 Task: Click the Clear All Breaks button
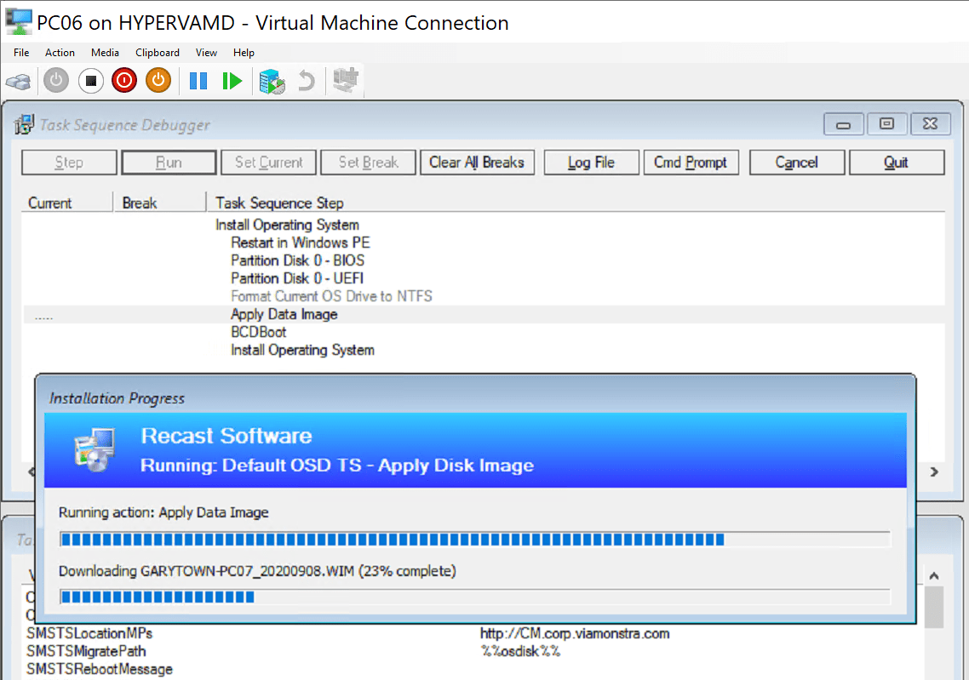point(477,162)
